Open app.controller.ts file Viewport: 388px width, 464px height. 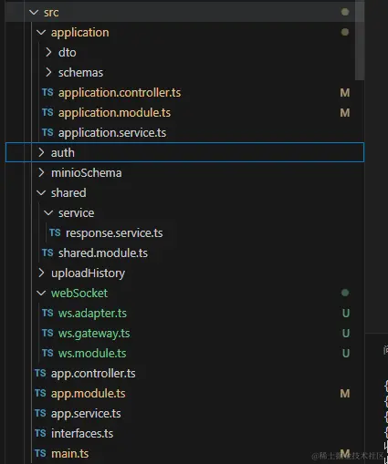[184, 373]
